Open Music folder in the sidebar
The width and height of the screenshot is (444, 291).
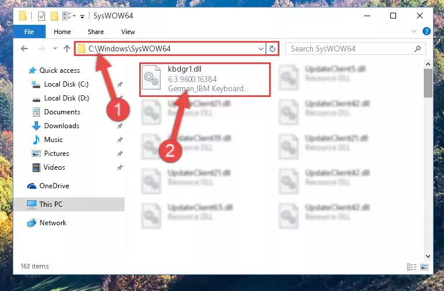click(x=53, y=140)
